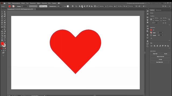
Task: Close the open document tab
Action: click(35, 9)
